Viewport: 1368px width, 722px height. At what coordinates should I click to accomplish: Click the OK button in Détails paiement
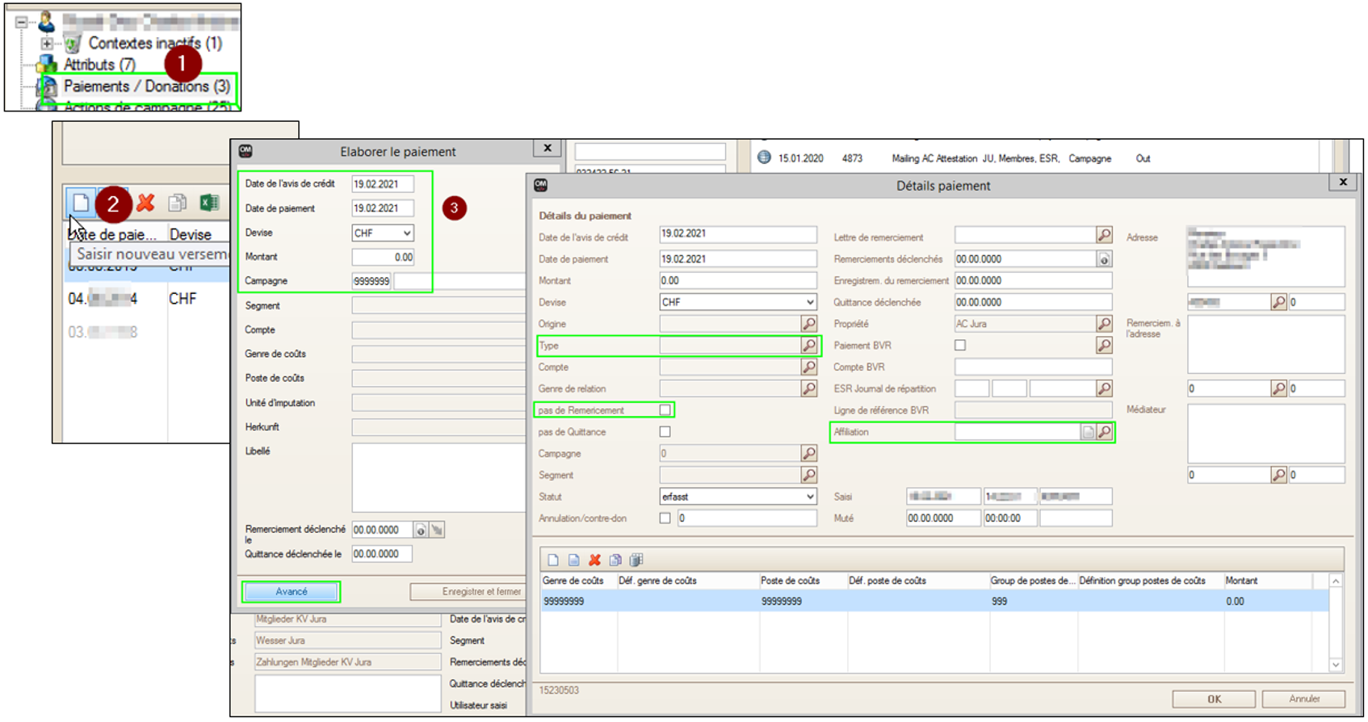[x=1214, y=699]
